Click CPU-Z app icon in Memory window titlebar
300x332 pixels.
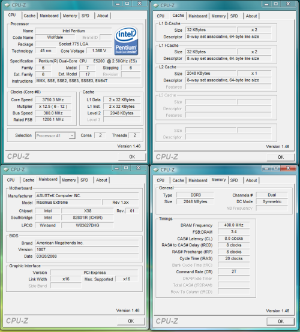[156, 170]
